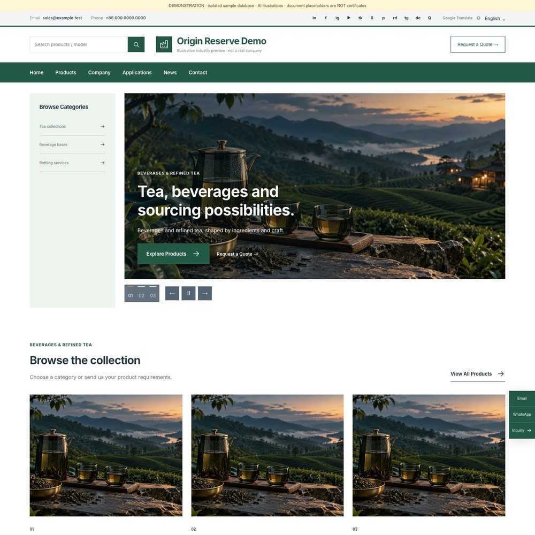Open the Applications menu item
The width and height of the screenshot is (535, 535).
(x=137, y=72)
